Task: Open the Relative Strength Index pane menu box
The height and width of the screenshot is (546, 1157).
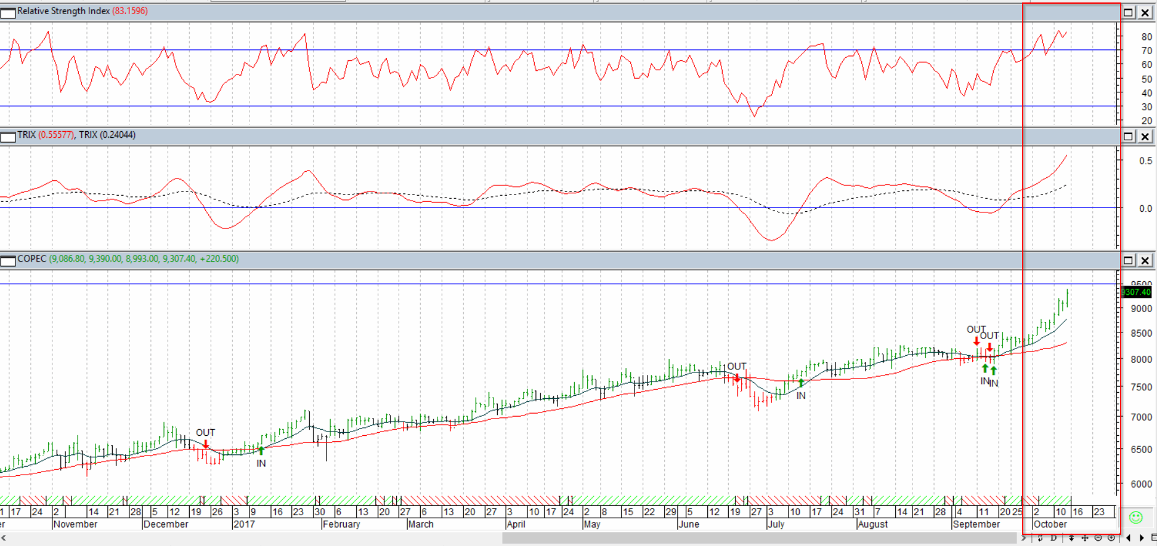Action: click(x=8, y=12)
